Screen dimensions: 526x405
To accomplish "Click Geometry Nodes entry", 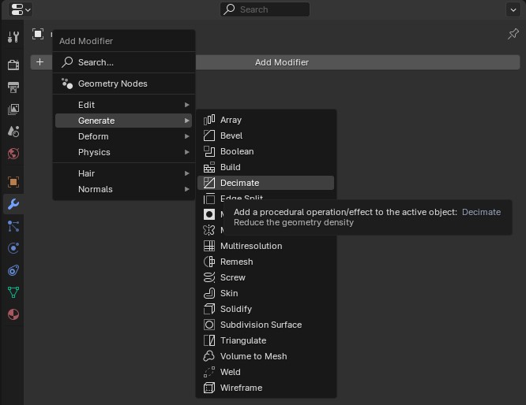I will coord(123,84).
